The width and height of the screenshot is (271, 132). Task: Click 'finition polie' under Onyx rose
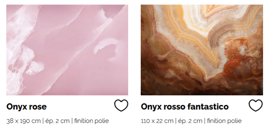pos(91,121)
